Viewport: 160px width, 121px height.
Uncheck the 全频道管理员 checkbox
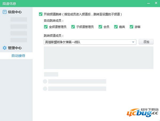coord(46,27)
